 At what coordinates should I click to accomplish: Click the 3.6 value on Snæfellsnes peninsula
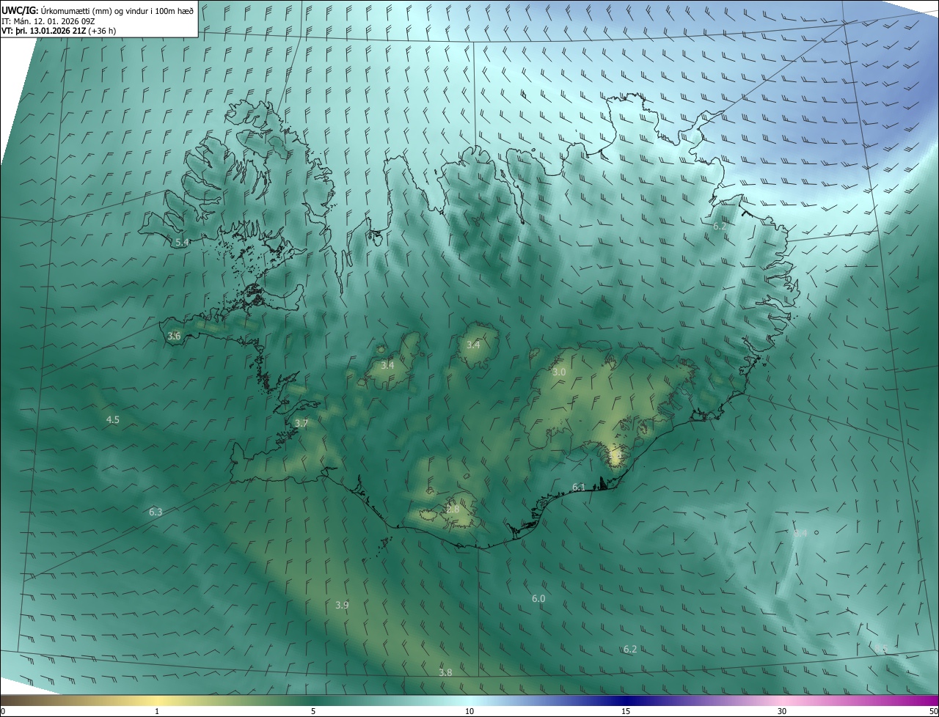[174, 336]
